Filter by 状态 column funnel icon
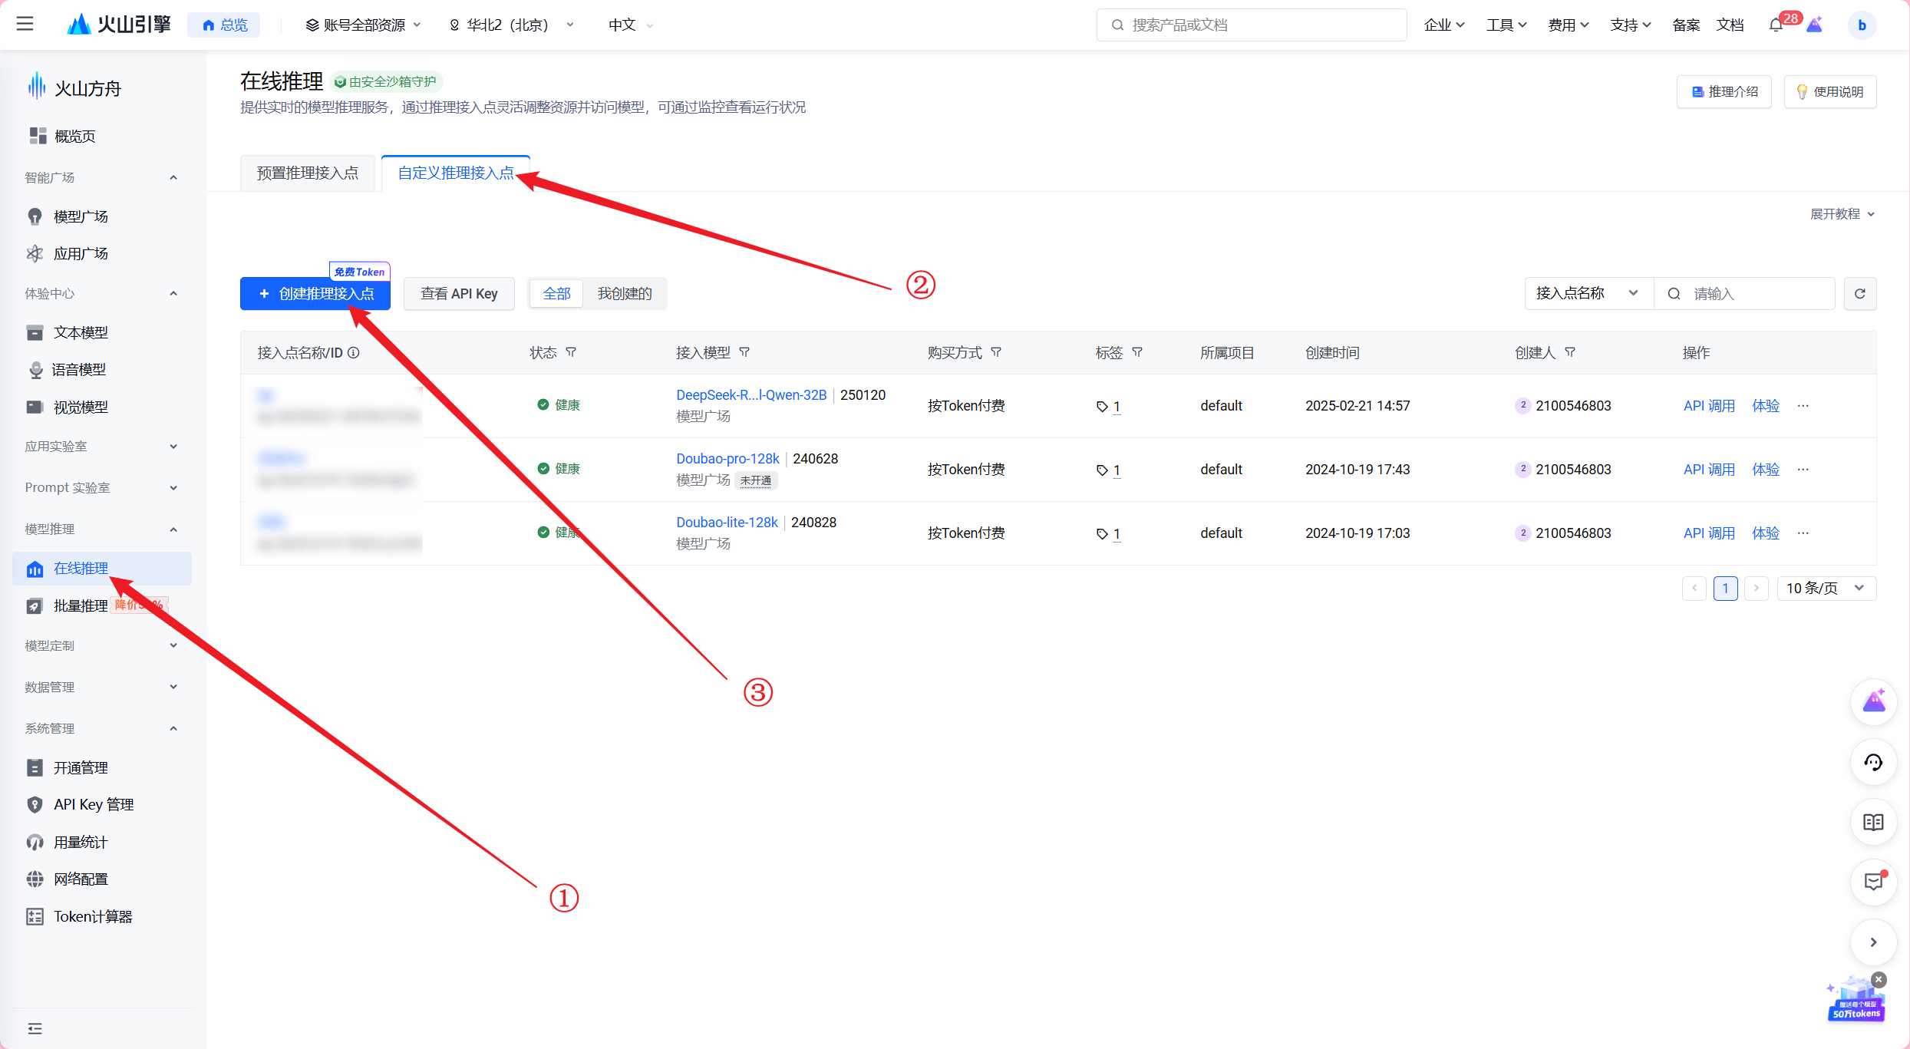The image size is (1910, 1049). tap(571, 352)
